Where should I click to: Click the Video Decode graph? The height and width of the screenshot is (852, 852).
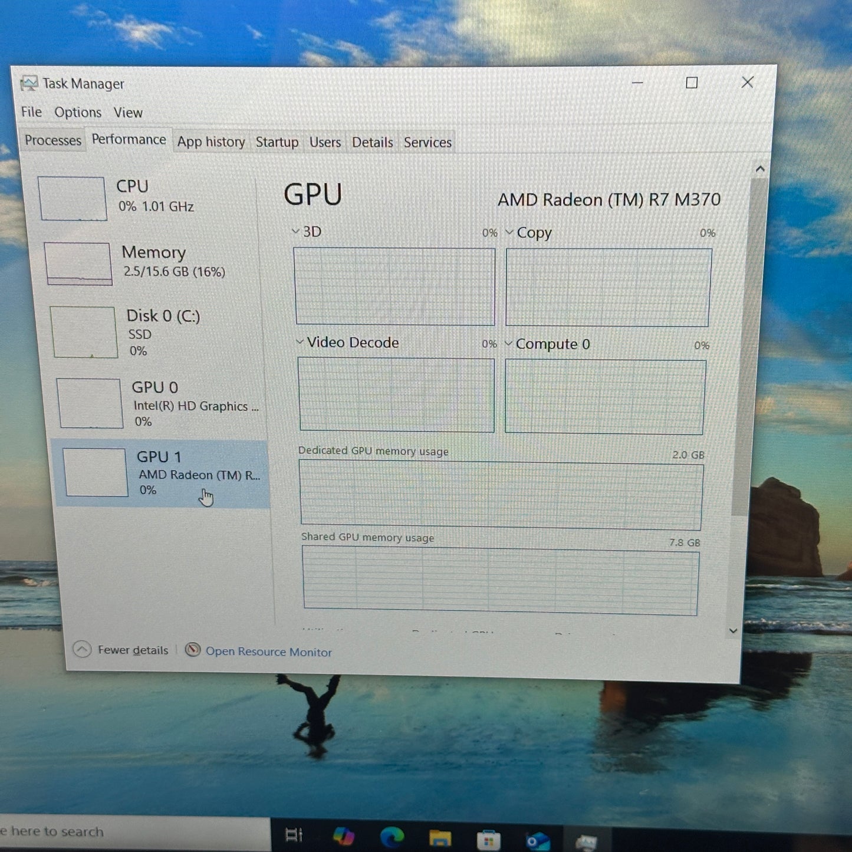[x=396, y=394]
